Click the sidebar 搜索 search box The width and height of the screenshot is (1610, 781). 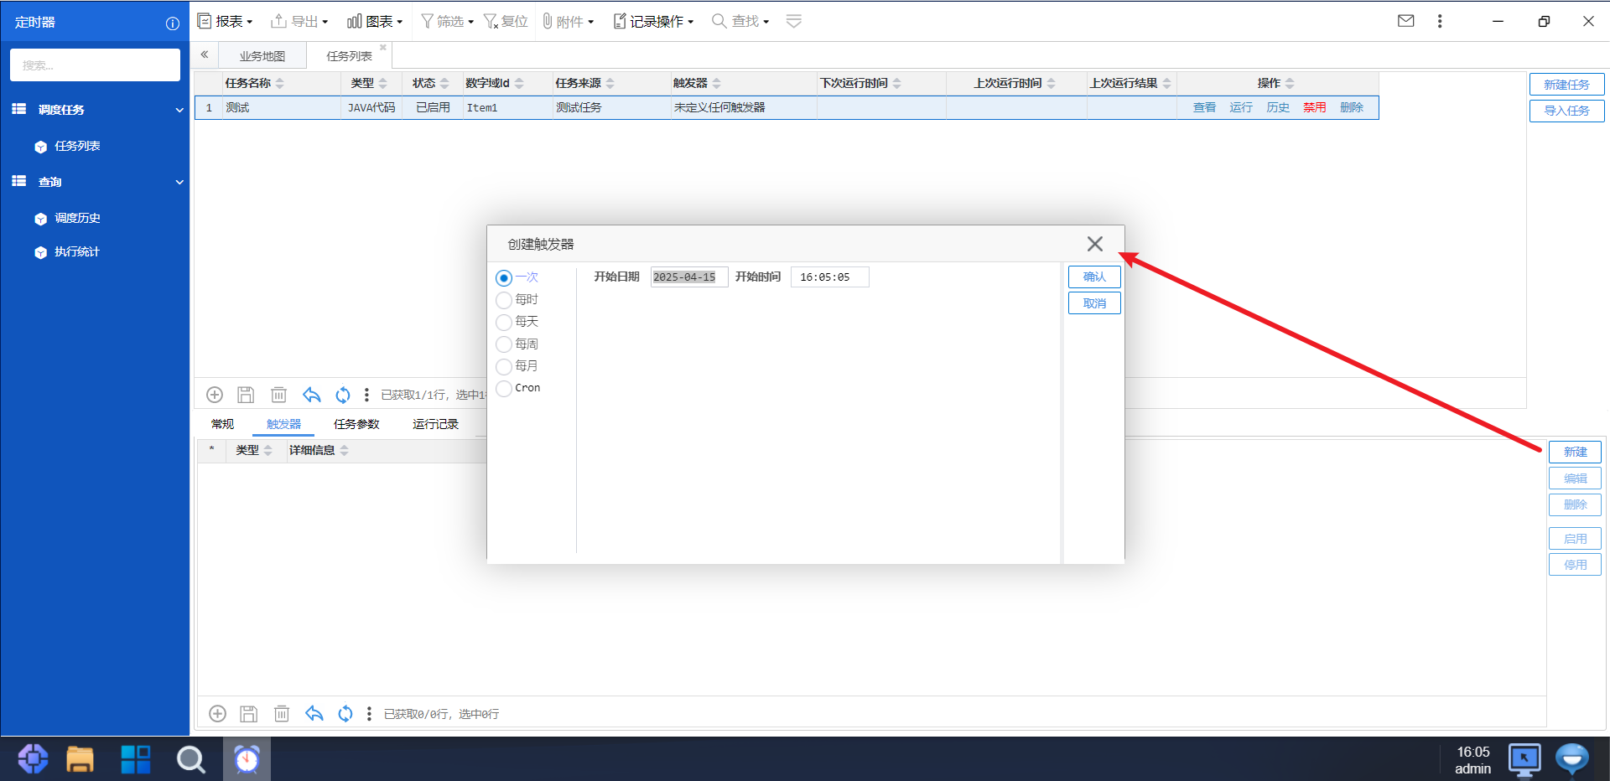coord(95,65)
